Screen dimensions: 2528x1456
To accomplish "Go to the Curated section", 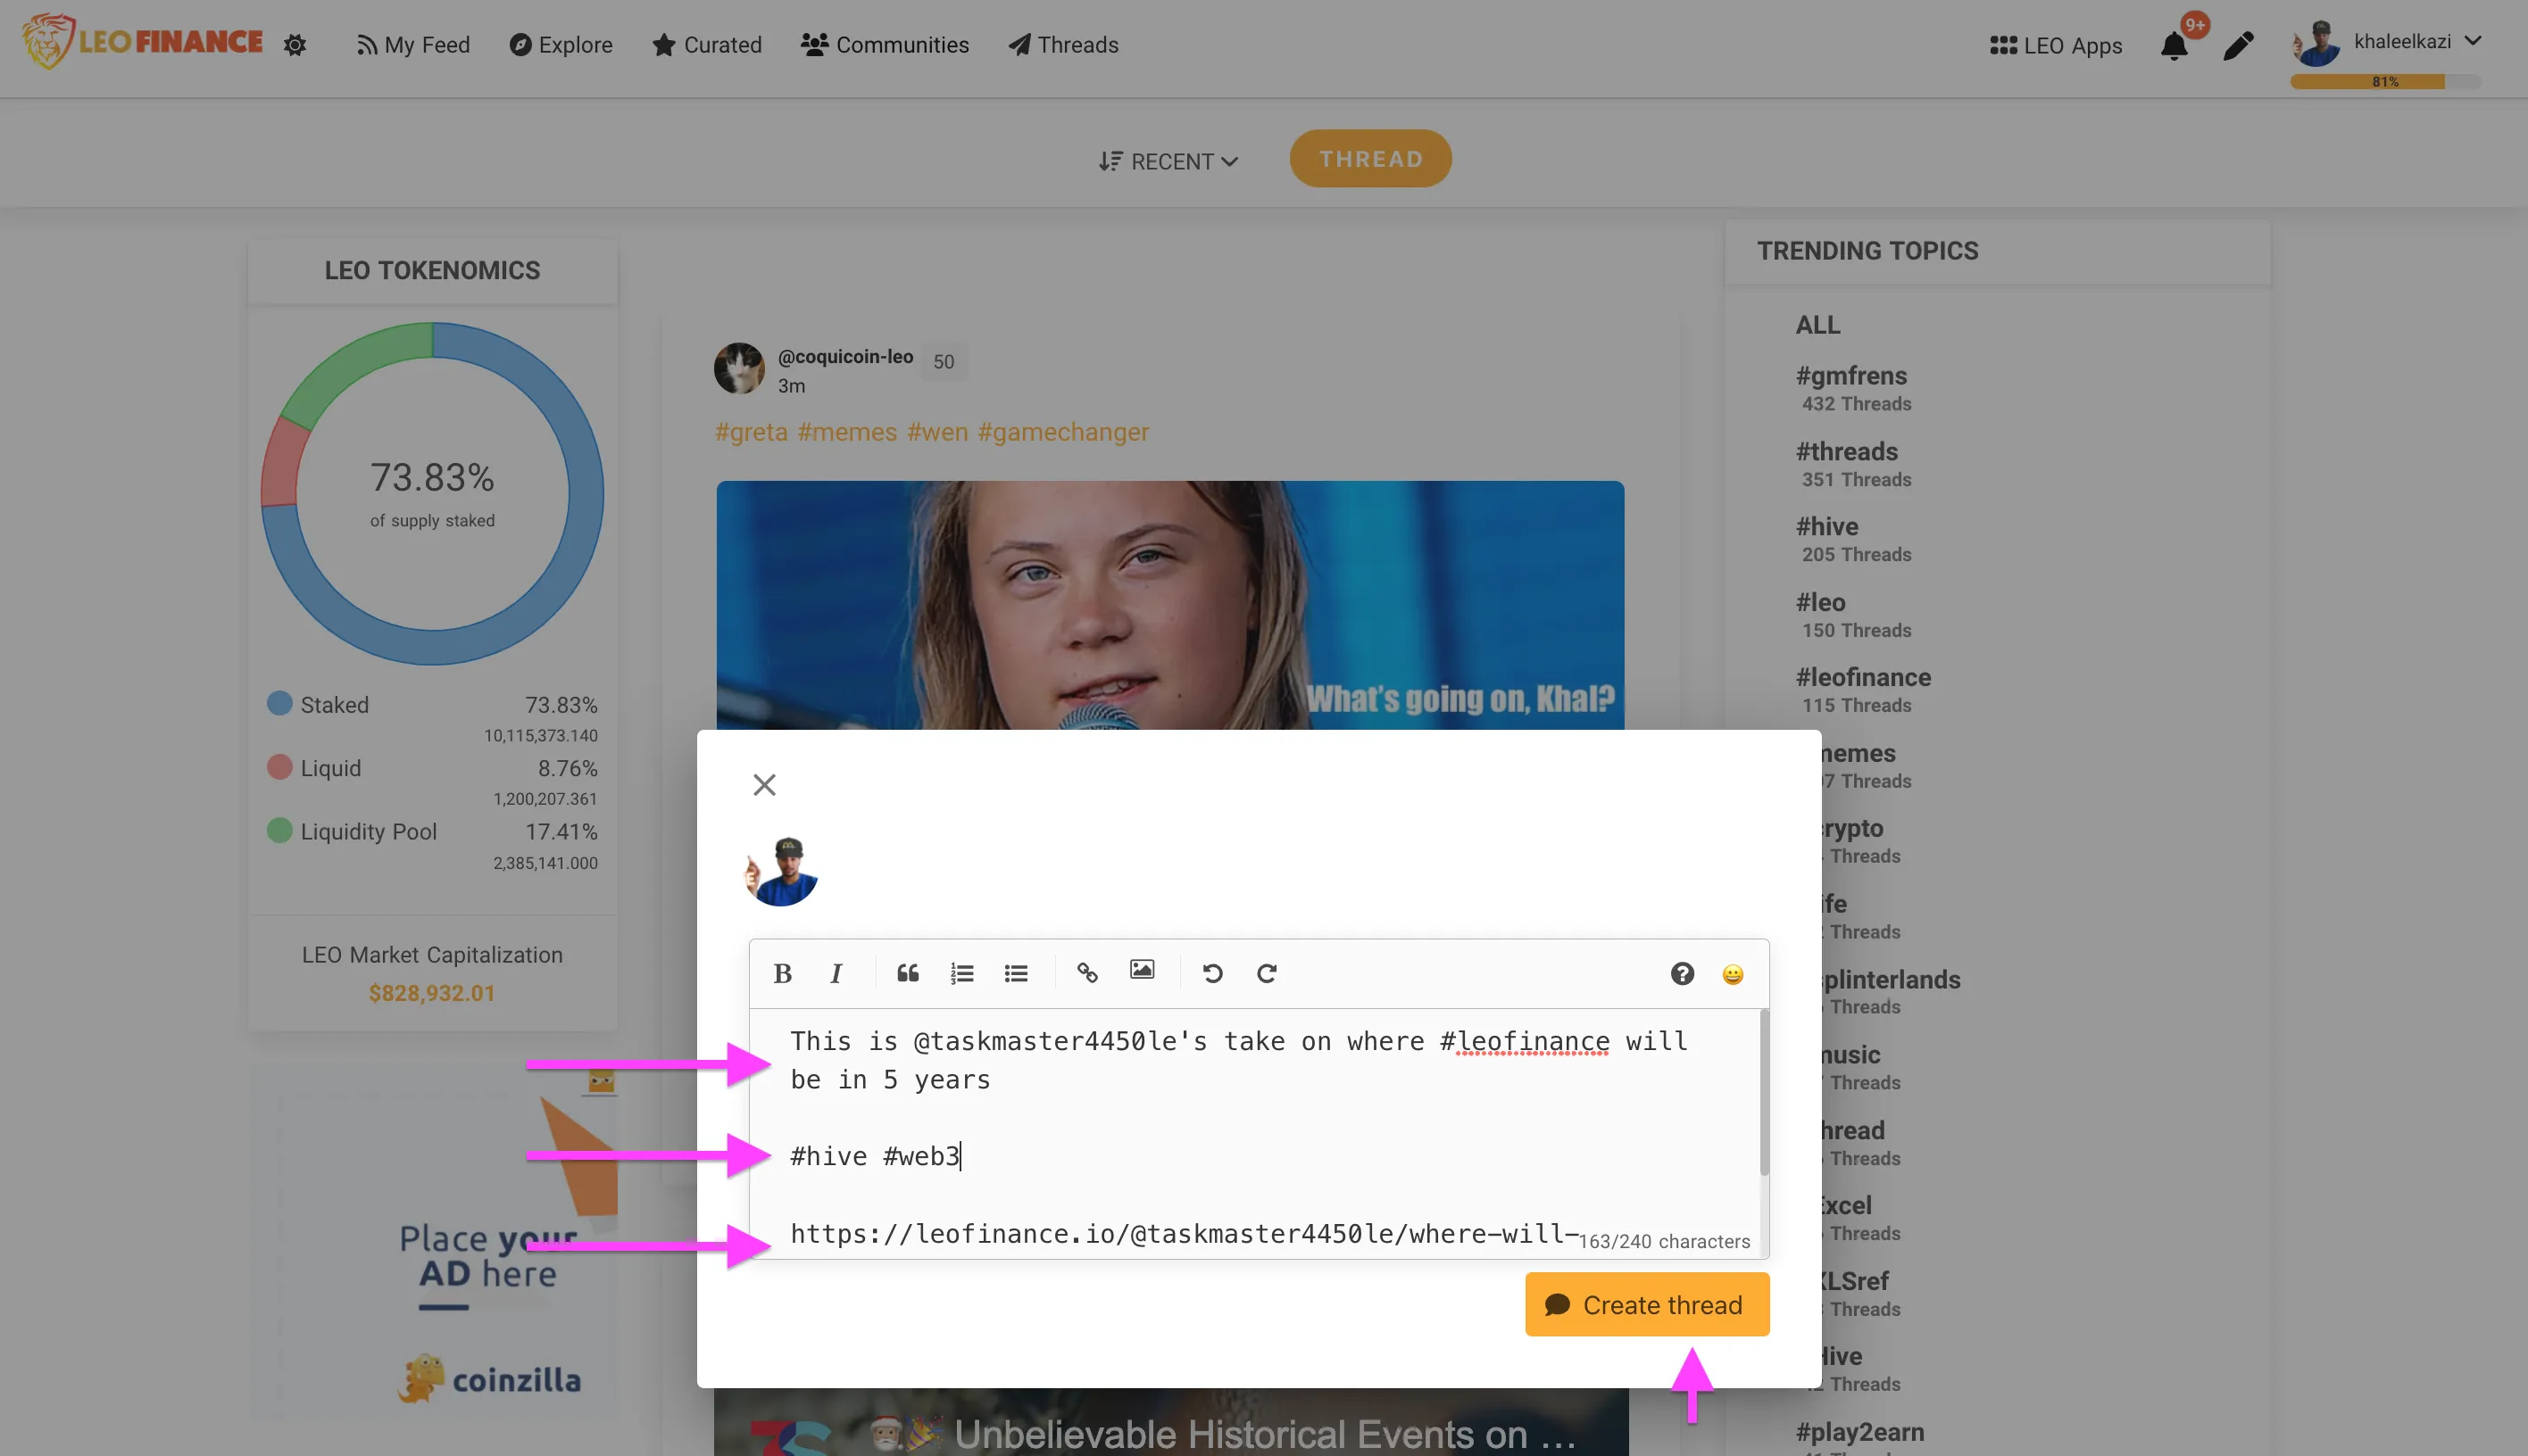I will (706, 45).
